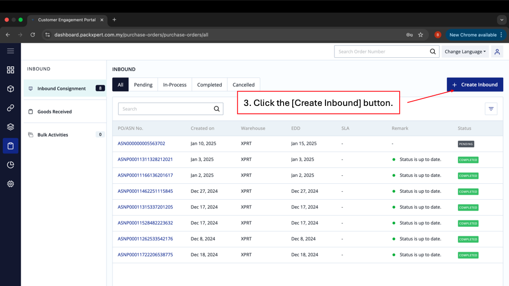509x286 pixels.
Task: Open Goods Received in side menu
Action: 65,112
